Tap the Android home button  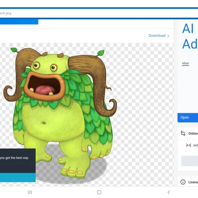coord(99,192)
